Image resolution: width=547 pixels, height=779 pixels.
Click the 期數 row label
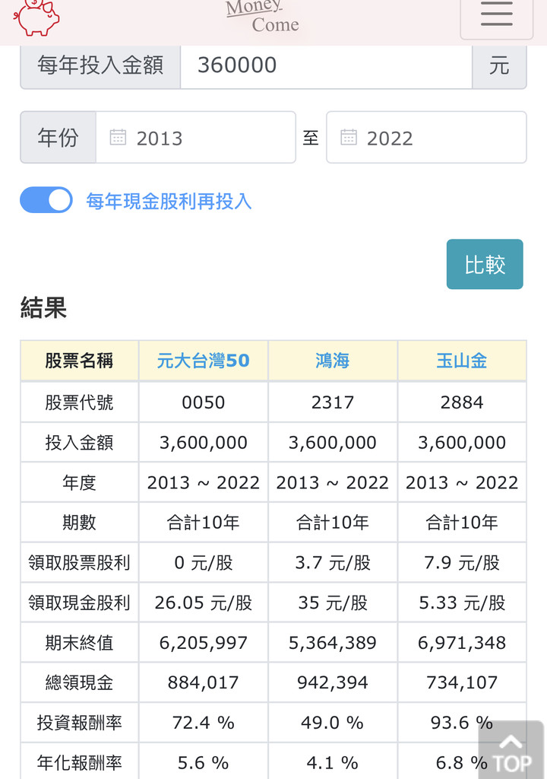click(x=80, y=522)
